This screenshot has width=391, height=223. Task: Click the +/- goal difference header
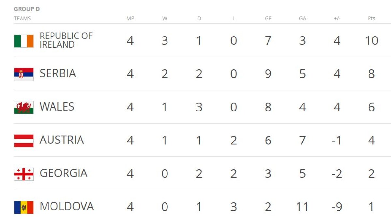coord(337,19)
